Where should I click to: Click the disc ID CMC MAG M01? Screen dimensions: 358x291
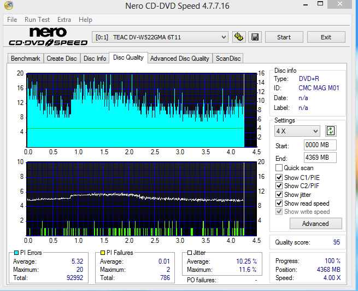click(319, 88)
